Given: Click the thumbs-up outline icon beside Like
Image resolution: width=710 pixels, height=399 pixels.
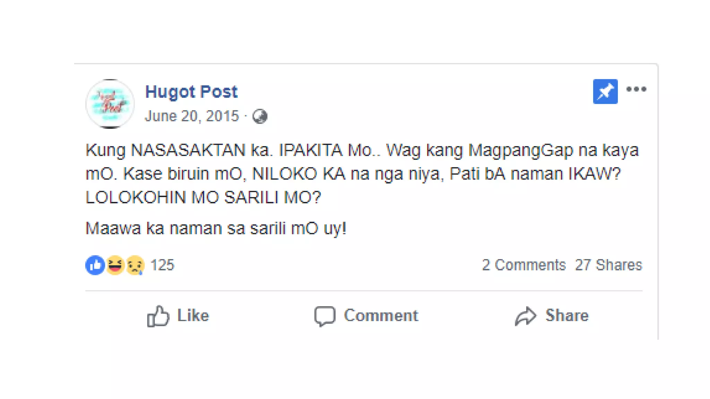Looking at the screenshot, I should click(158, 316).
